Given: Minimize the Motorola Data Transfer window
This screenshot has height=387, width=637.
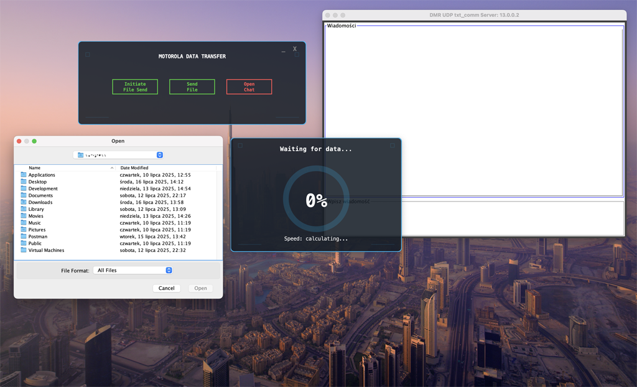Looking at the screenshot, I should coord(284,52).
